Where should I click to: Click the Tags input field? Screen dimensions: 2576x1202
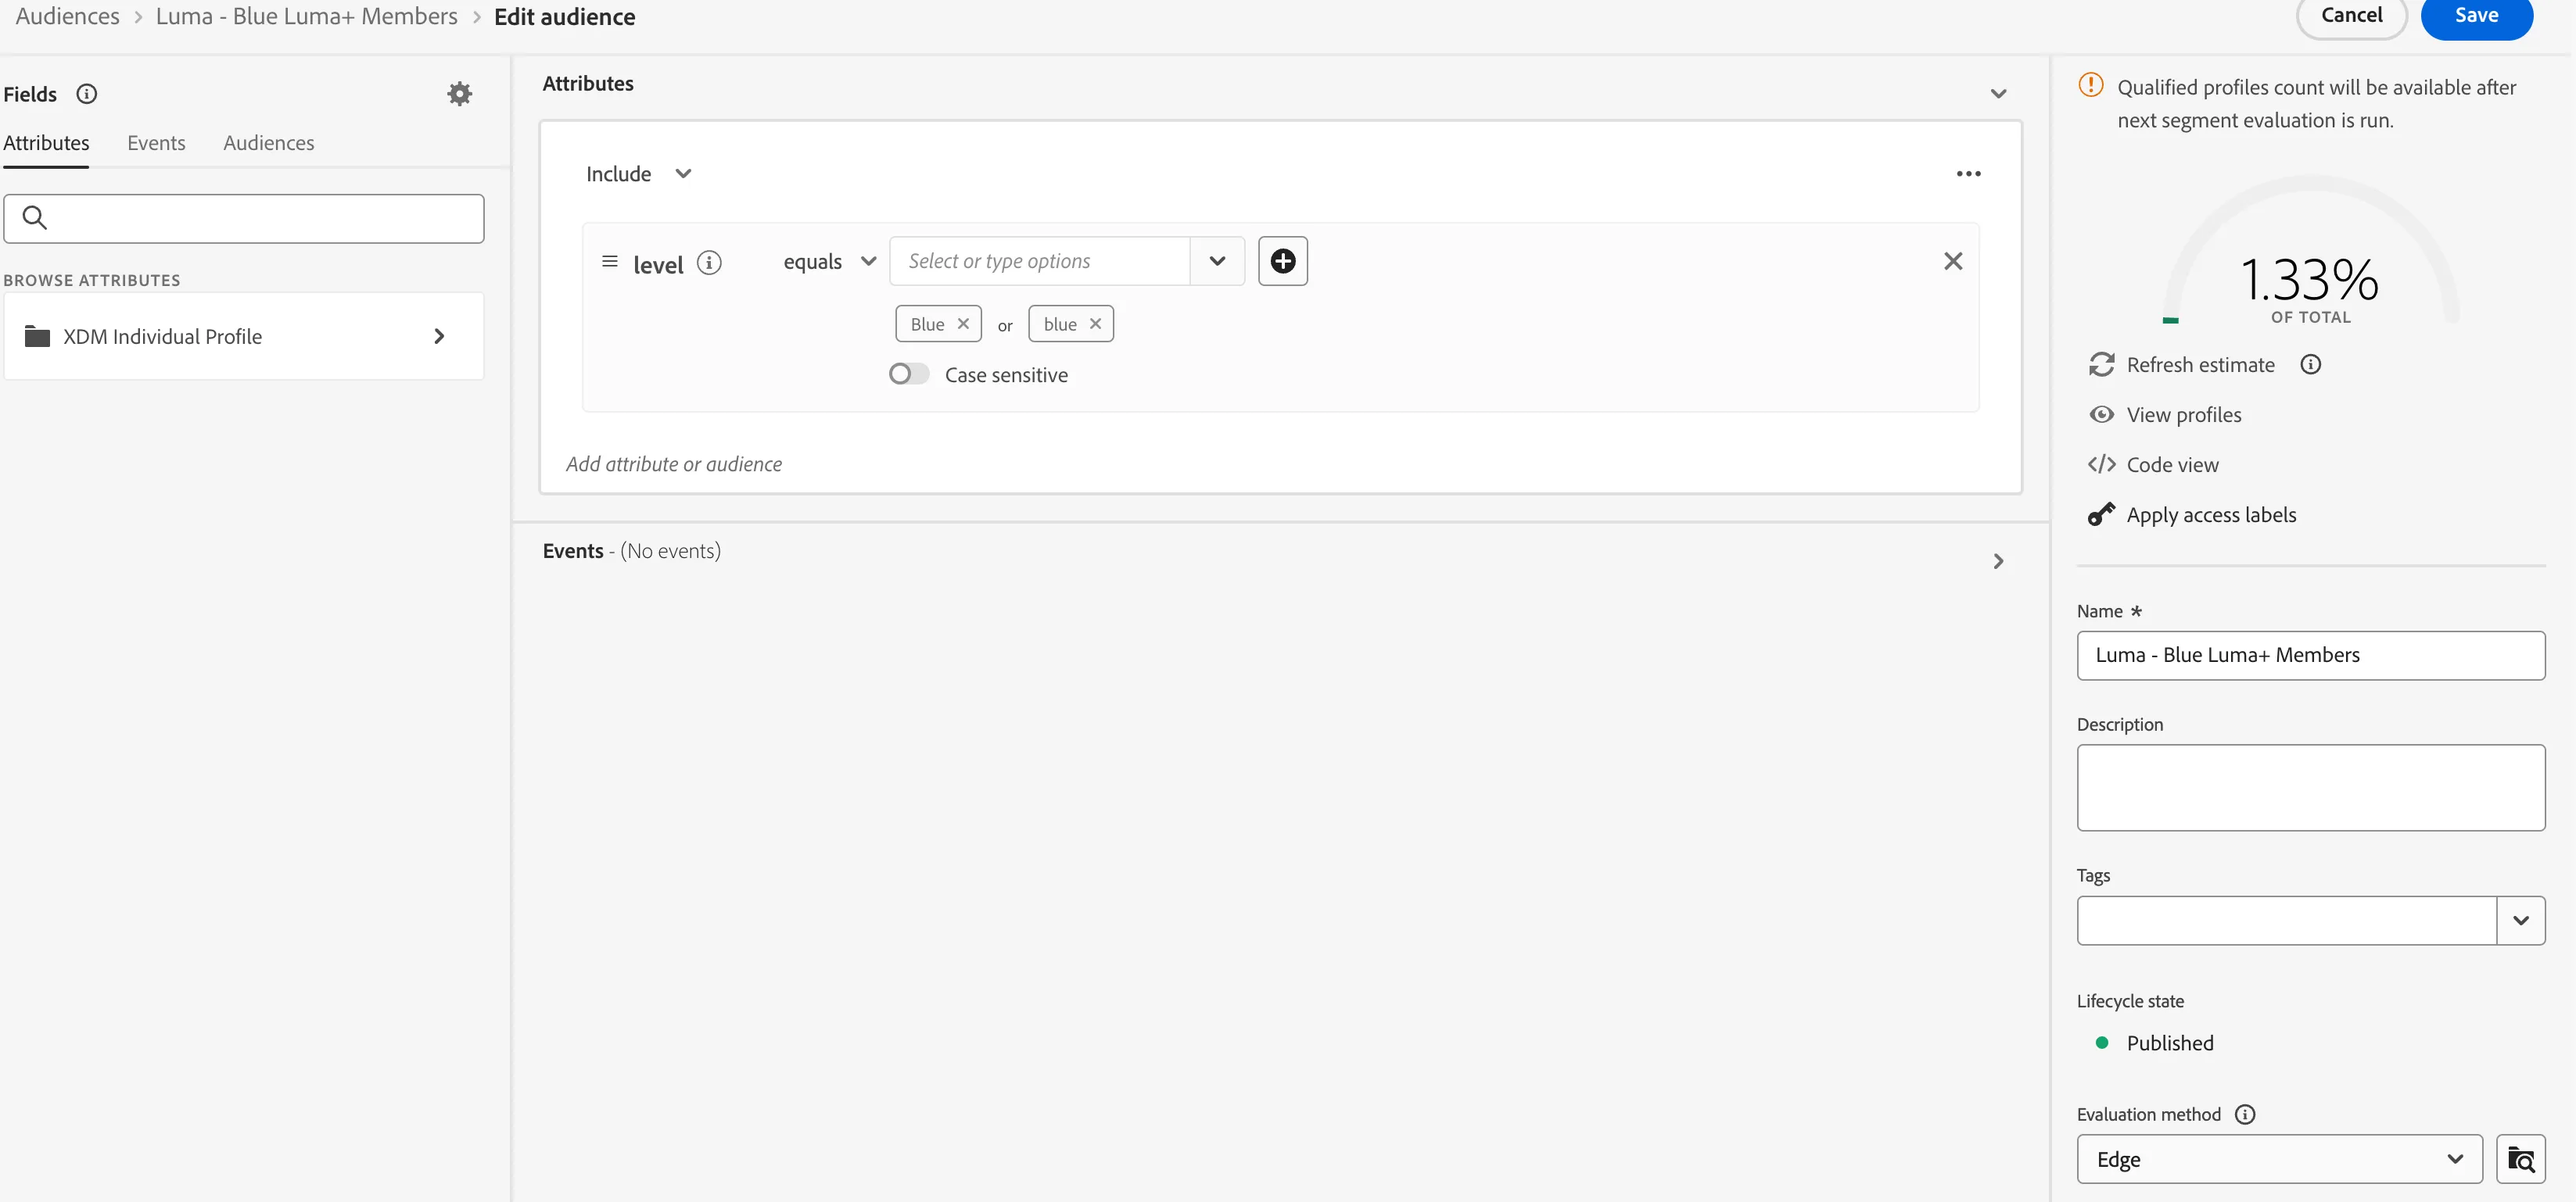coord(2286,920)
